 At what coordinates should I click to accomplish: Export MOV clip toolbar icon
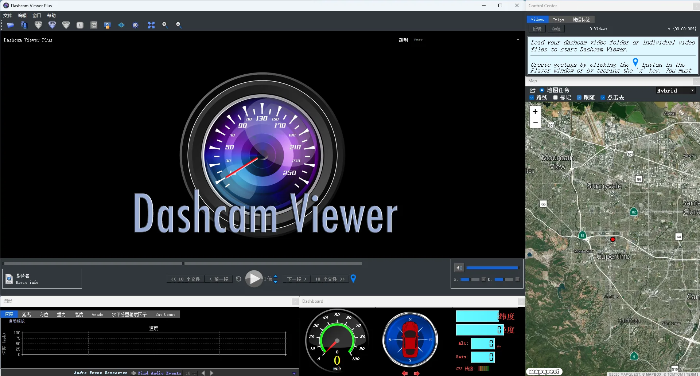(66, 25)
